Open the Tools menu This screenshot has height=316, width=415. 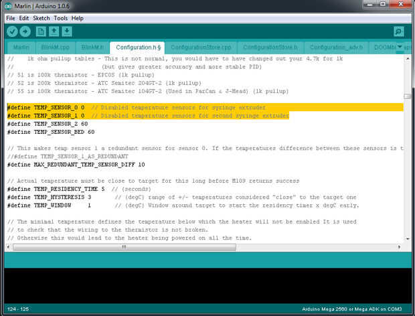tap(61, 18)
